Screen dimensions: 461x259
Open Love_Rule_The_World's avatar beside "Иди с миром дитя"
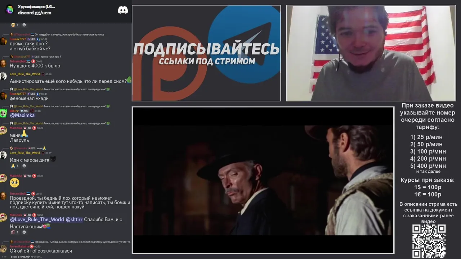(3, 155)
